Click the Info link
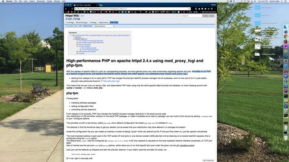 80,26
